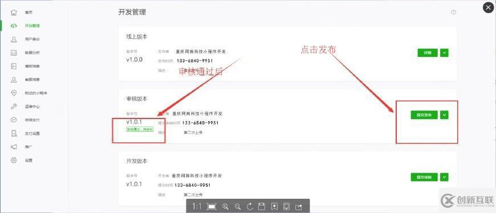496x213 pixels.
Task: Click the 详情 button for 线上版本
Action: [x=428, y=53]
